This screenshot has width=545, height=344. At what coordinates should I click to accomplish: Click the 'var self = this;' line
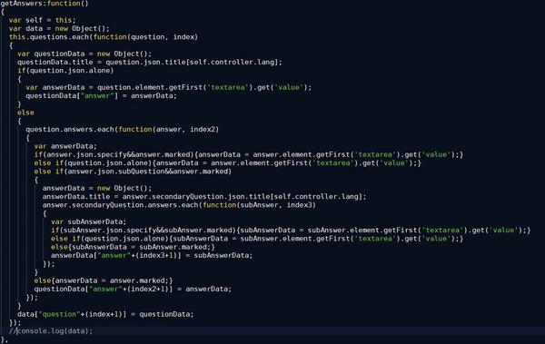(x=42, y=20)
